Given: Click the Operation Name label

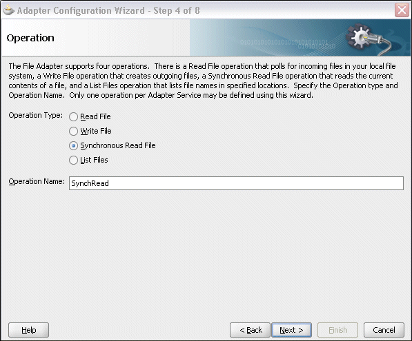Looking at the screenshot, I should coord(37,181).
